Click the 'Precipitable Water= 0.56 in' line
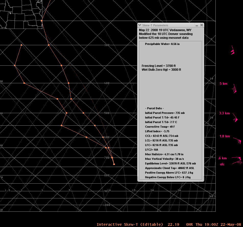243x227 pixels. 162,44
